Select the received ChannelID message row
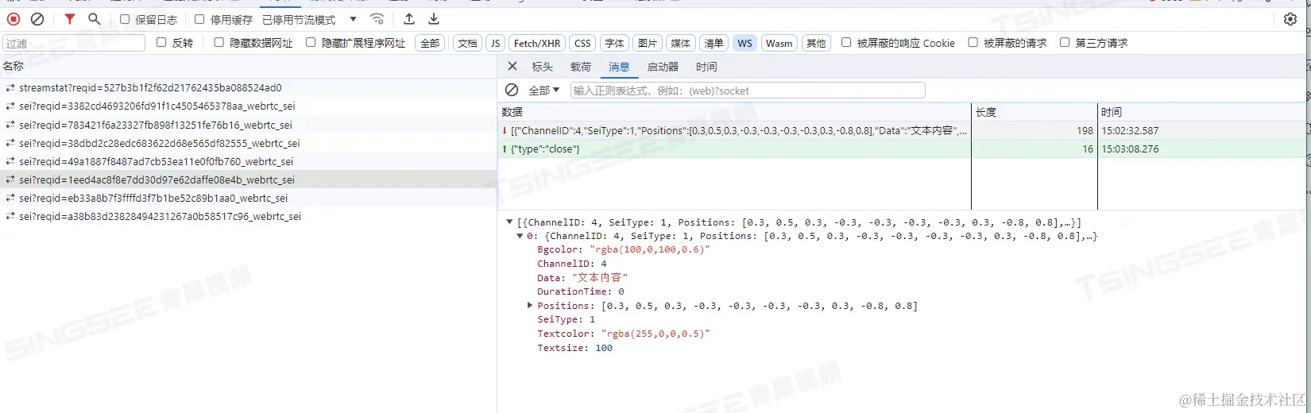Screen dimensions: 1311x413 [x=902, y=130]
